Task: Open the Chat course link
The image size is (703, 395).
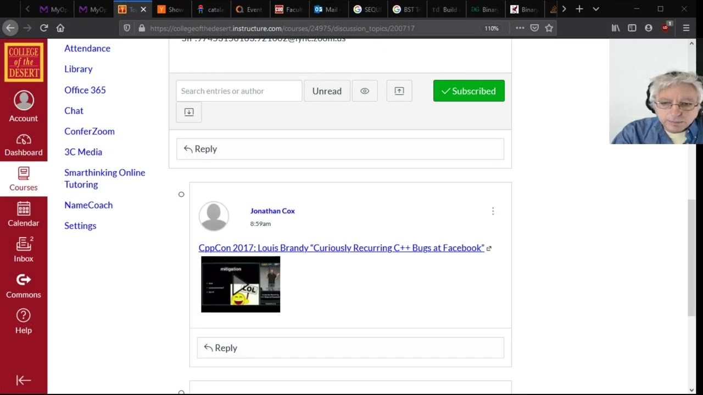Action: coord(74,111)
